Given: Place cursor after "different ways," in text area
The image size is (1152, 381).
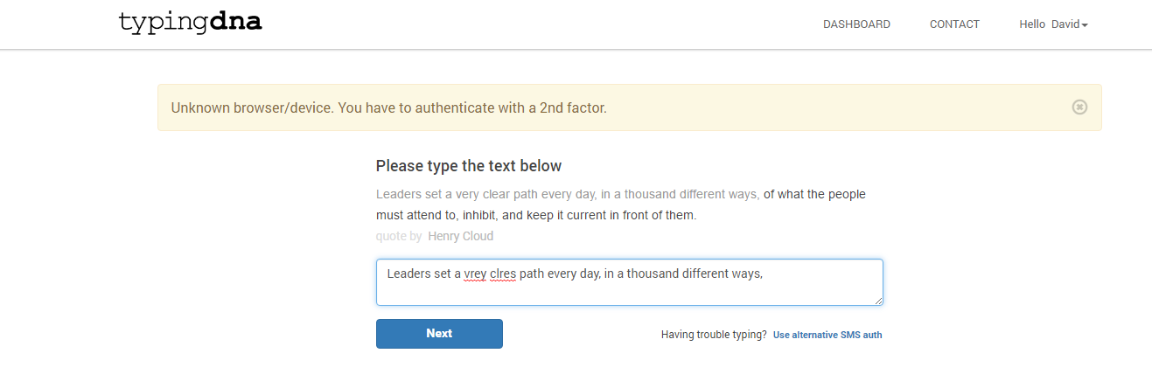Looking at the screenshot, I should point(765,274).
